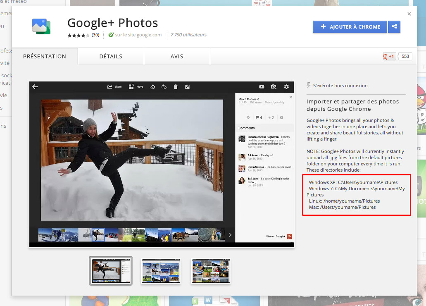Click the Comments heading

click(247, 128)
